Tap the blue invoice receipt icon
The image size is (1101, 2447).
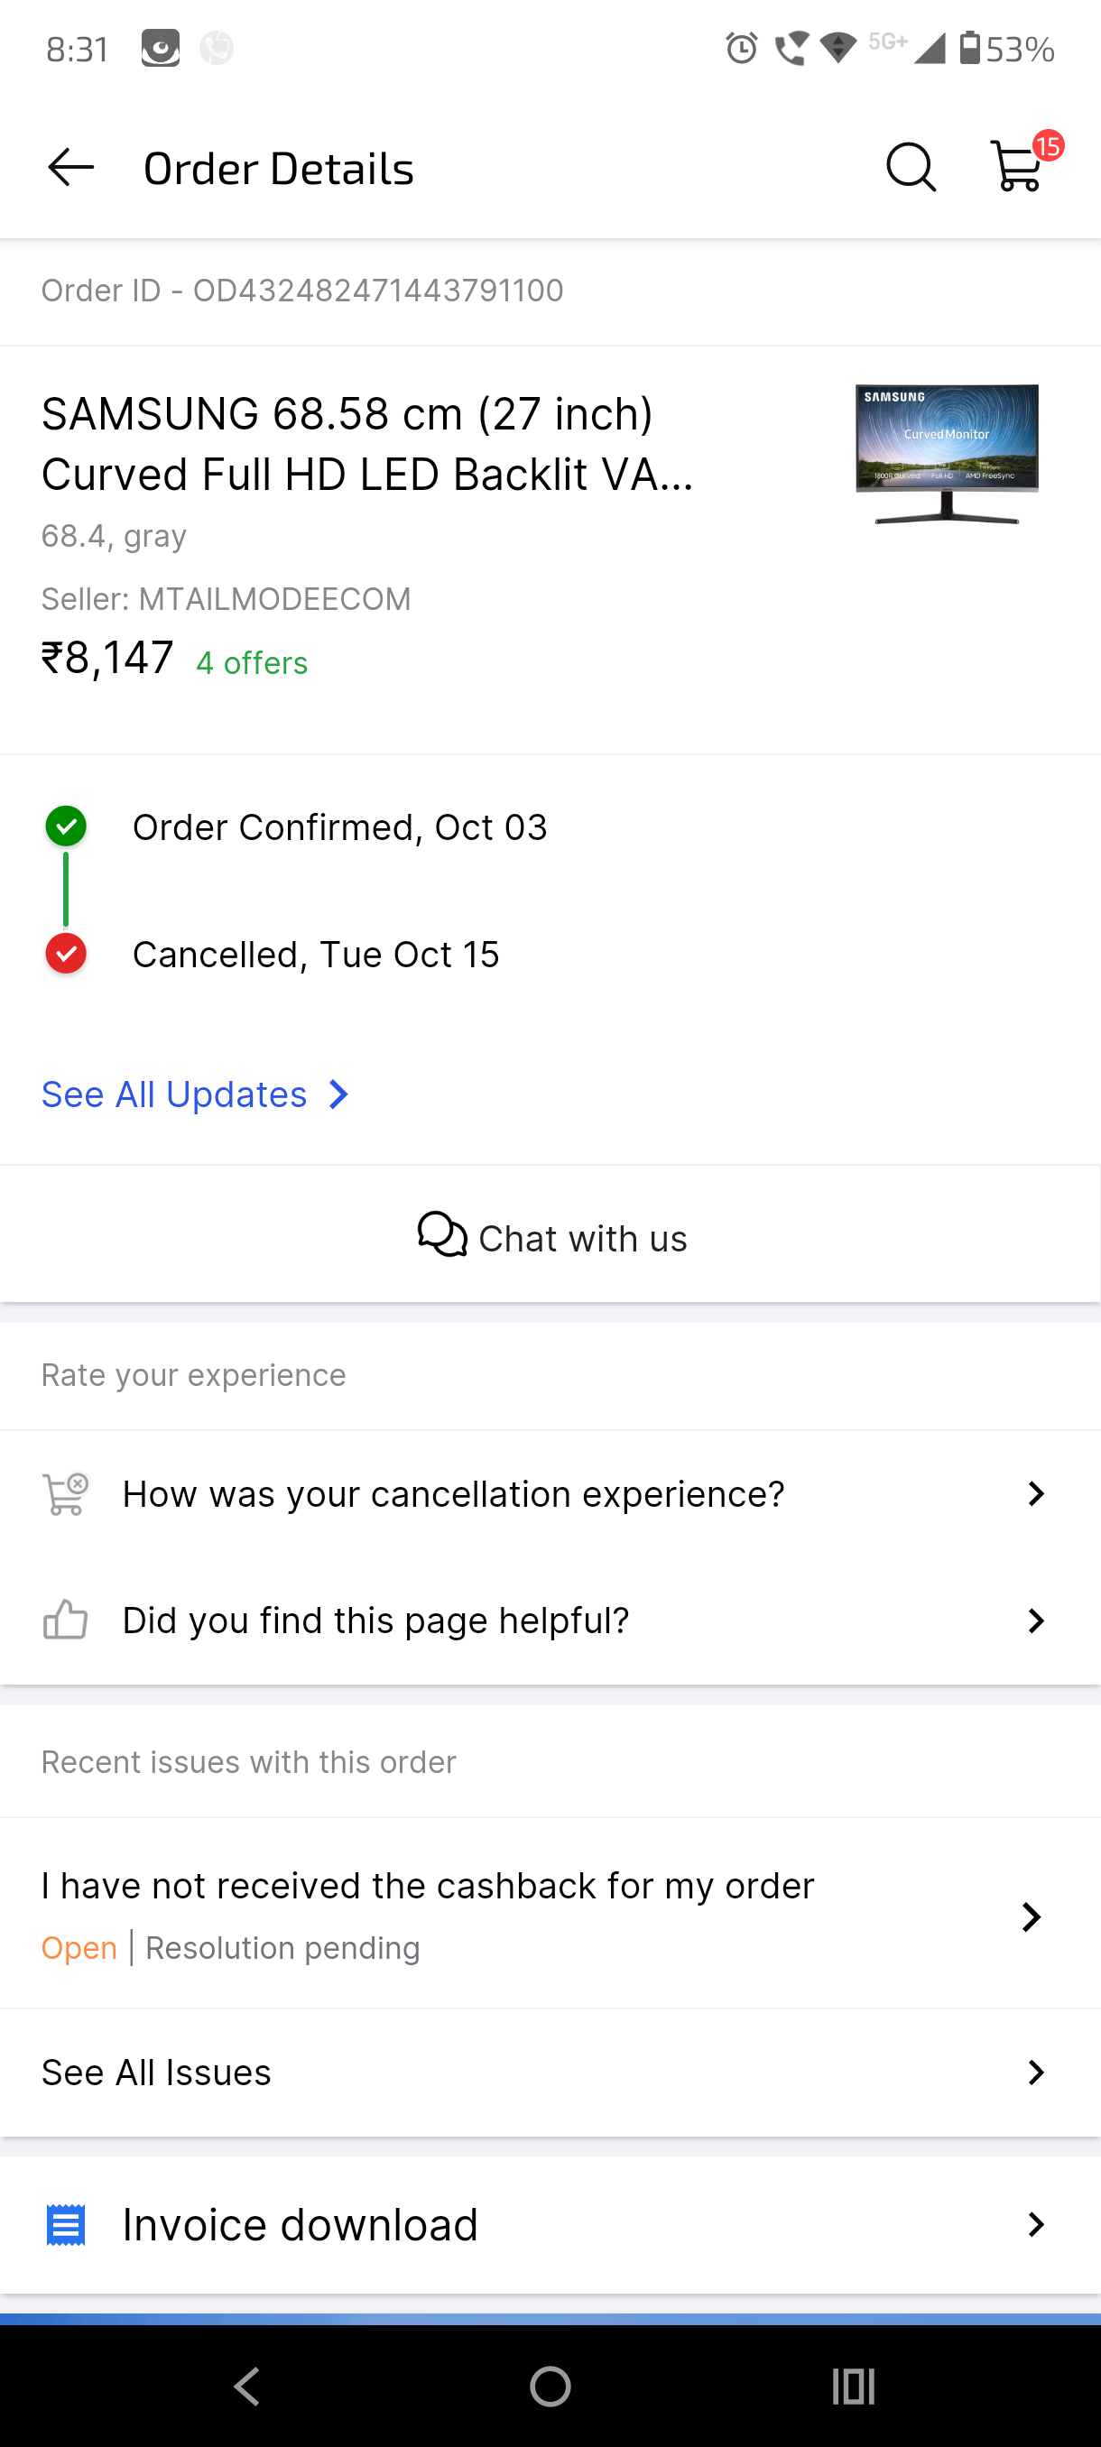click(66, 2225)
